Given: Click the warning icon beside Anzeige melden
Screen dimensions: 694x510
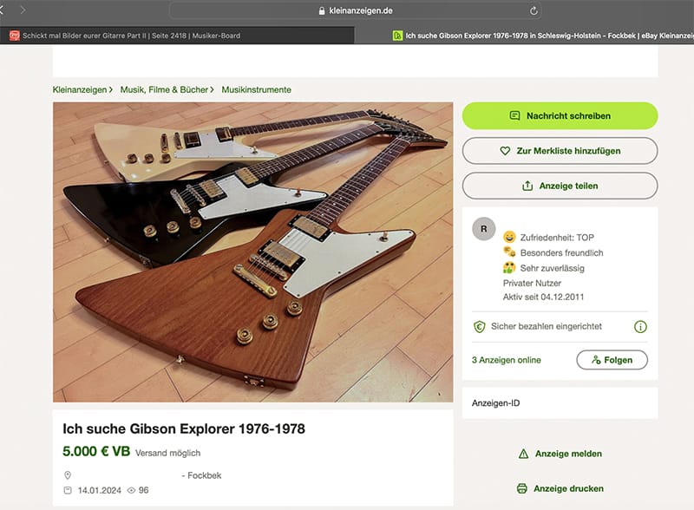Looking at the screenshot, I should click(x=523, y=454).
